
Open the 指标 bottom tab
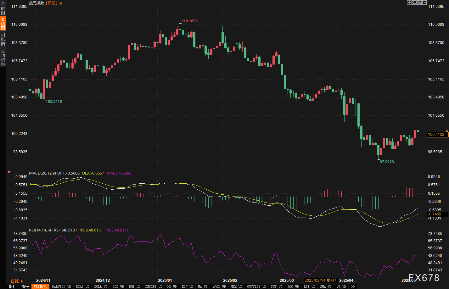pos(13,286)
